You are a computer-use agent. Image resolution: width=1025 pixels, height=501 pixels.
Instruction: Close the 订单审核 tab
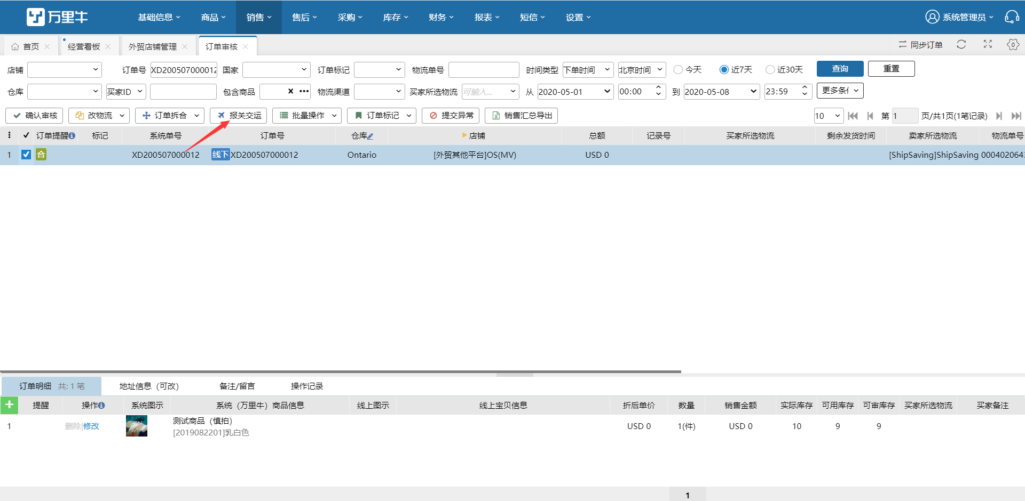246,47
